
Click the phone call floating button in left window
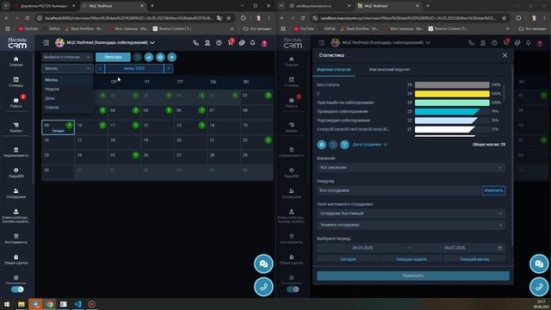coord(263,287)
